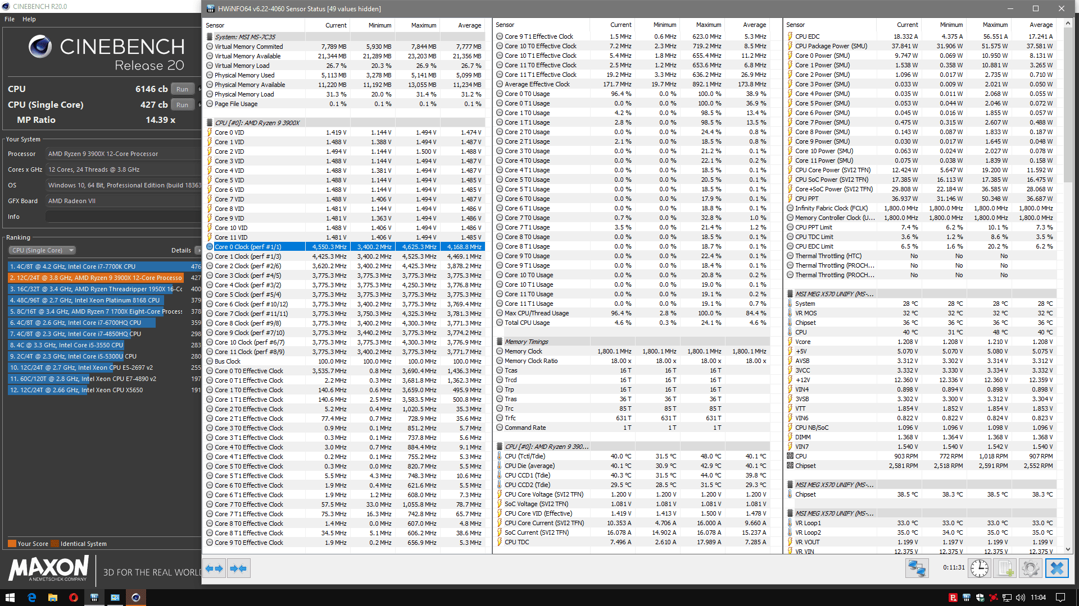Click the log file spreadsheet icon
The width and height of the screenshot is (1079, 606).
tap(1005, 568)
